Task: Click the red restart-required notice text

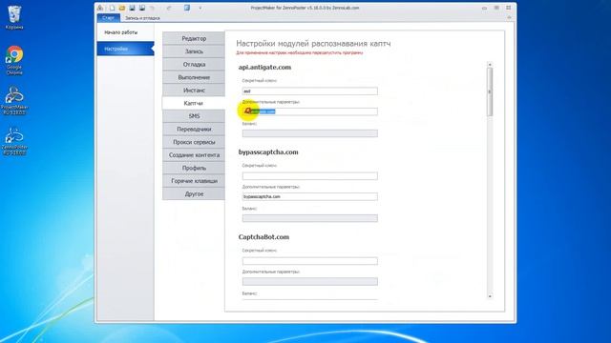Action: [x=299, y=53]
